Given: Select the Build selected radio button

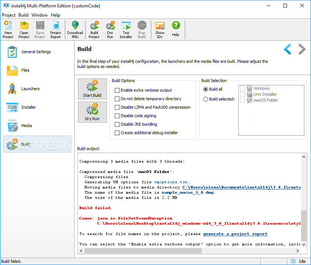Looking at the screenshot, I should [x=205, y=99].
